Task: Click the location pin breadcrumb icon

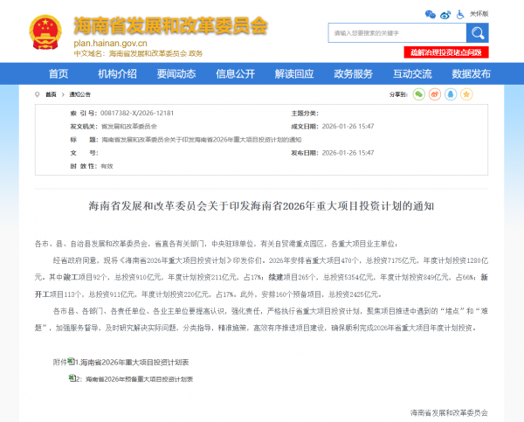Action: click(x=39, y=93)
